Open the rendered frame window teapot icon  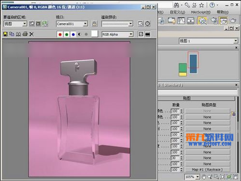[x=223, y=21]
